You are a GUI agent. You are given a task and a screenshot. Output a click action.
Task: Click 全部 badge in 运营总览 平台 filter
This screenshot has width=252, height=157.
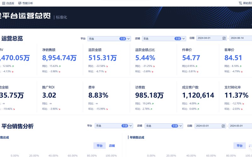click(x=123, y=39)
